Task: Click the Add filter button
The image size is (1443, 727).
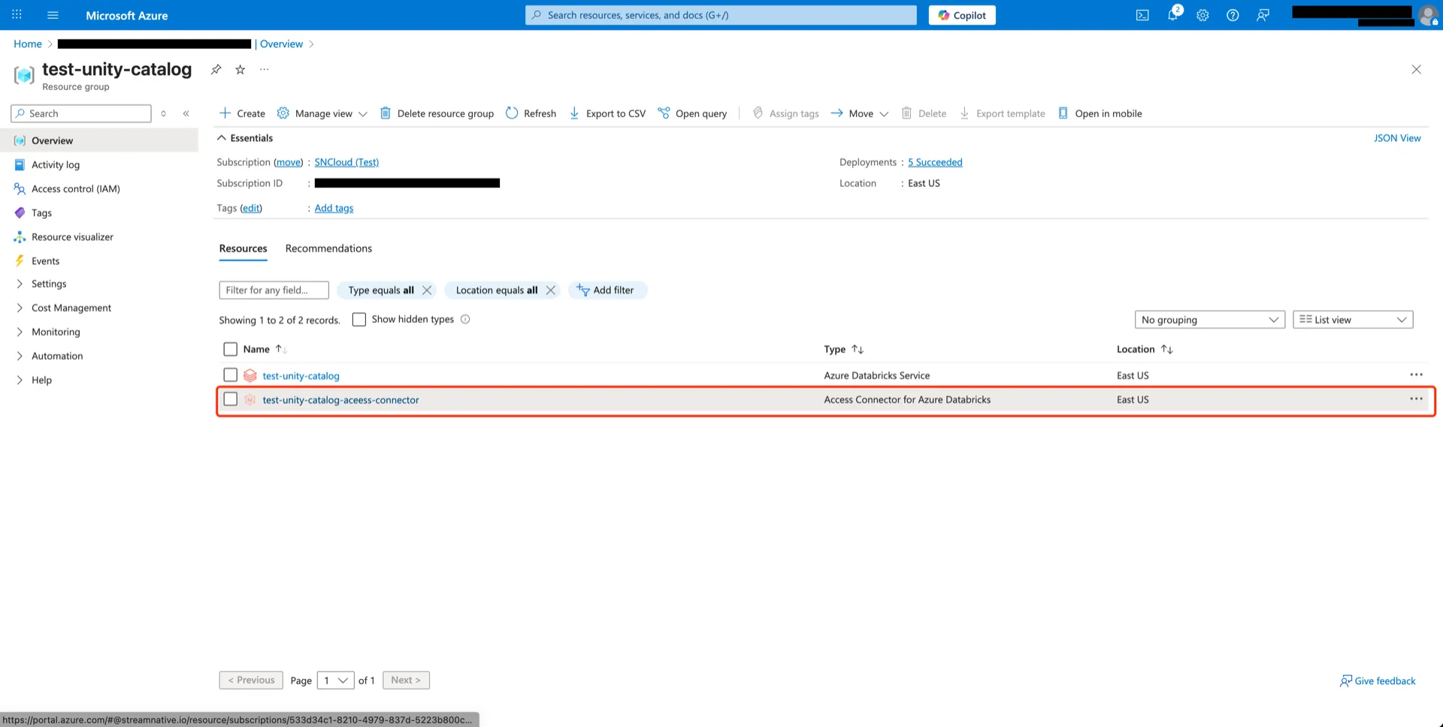Action: tap(607, 290)
